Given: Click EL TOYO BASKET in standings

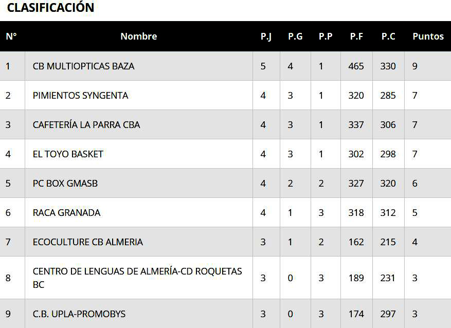Looking at the screenshot, I should point(68,154).
